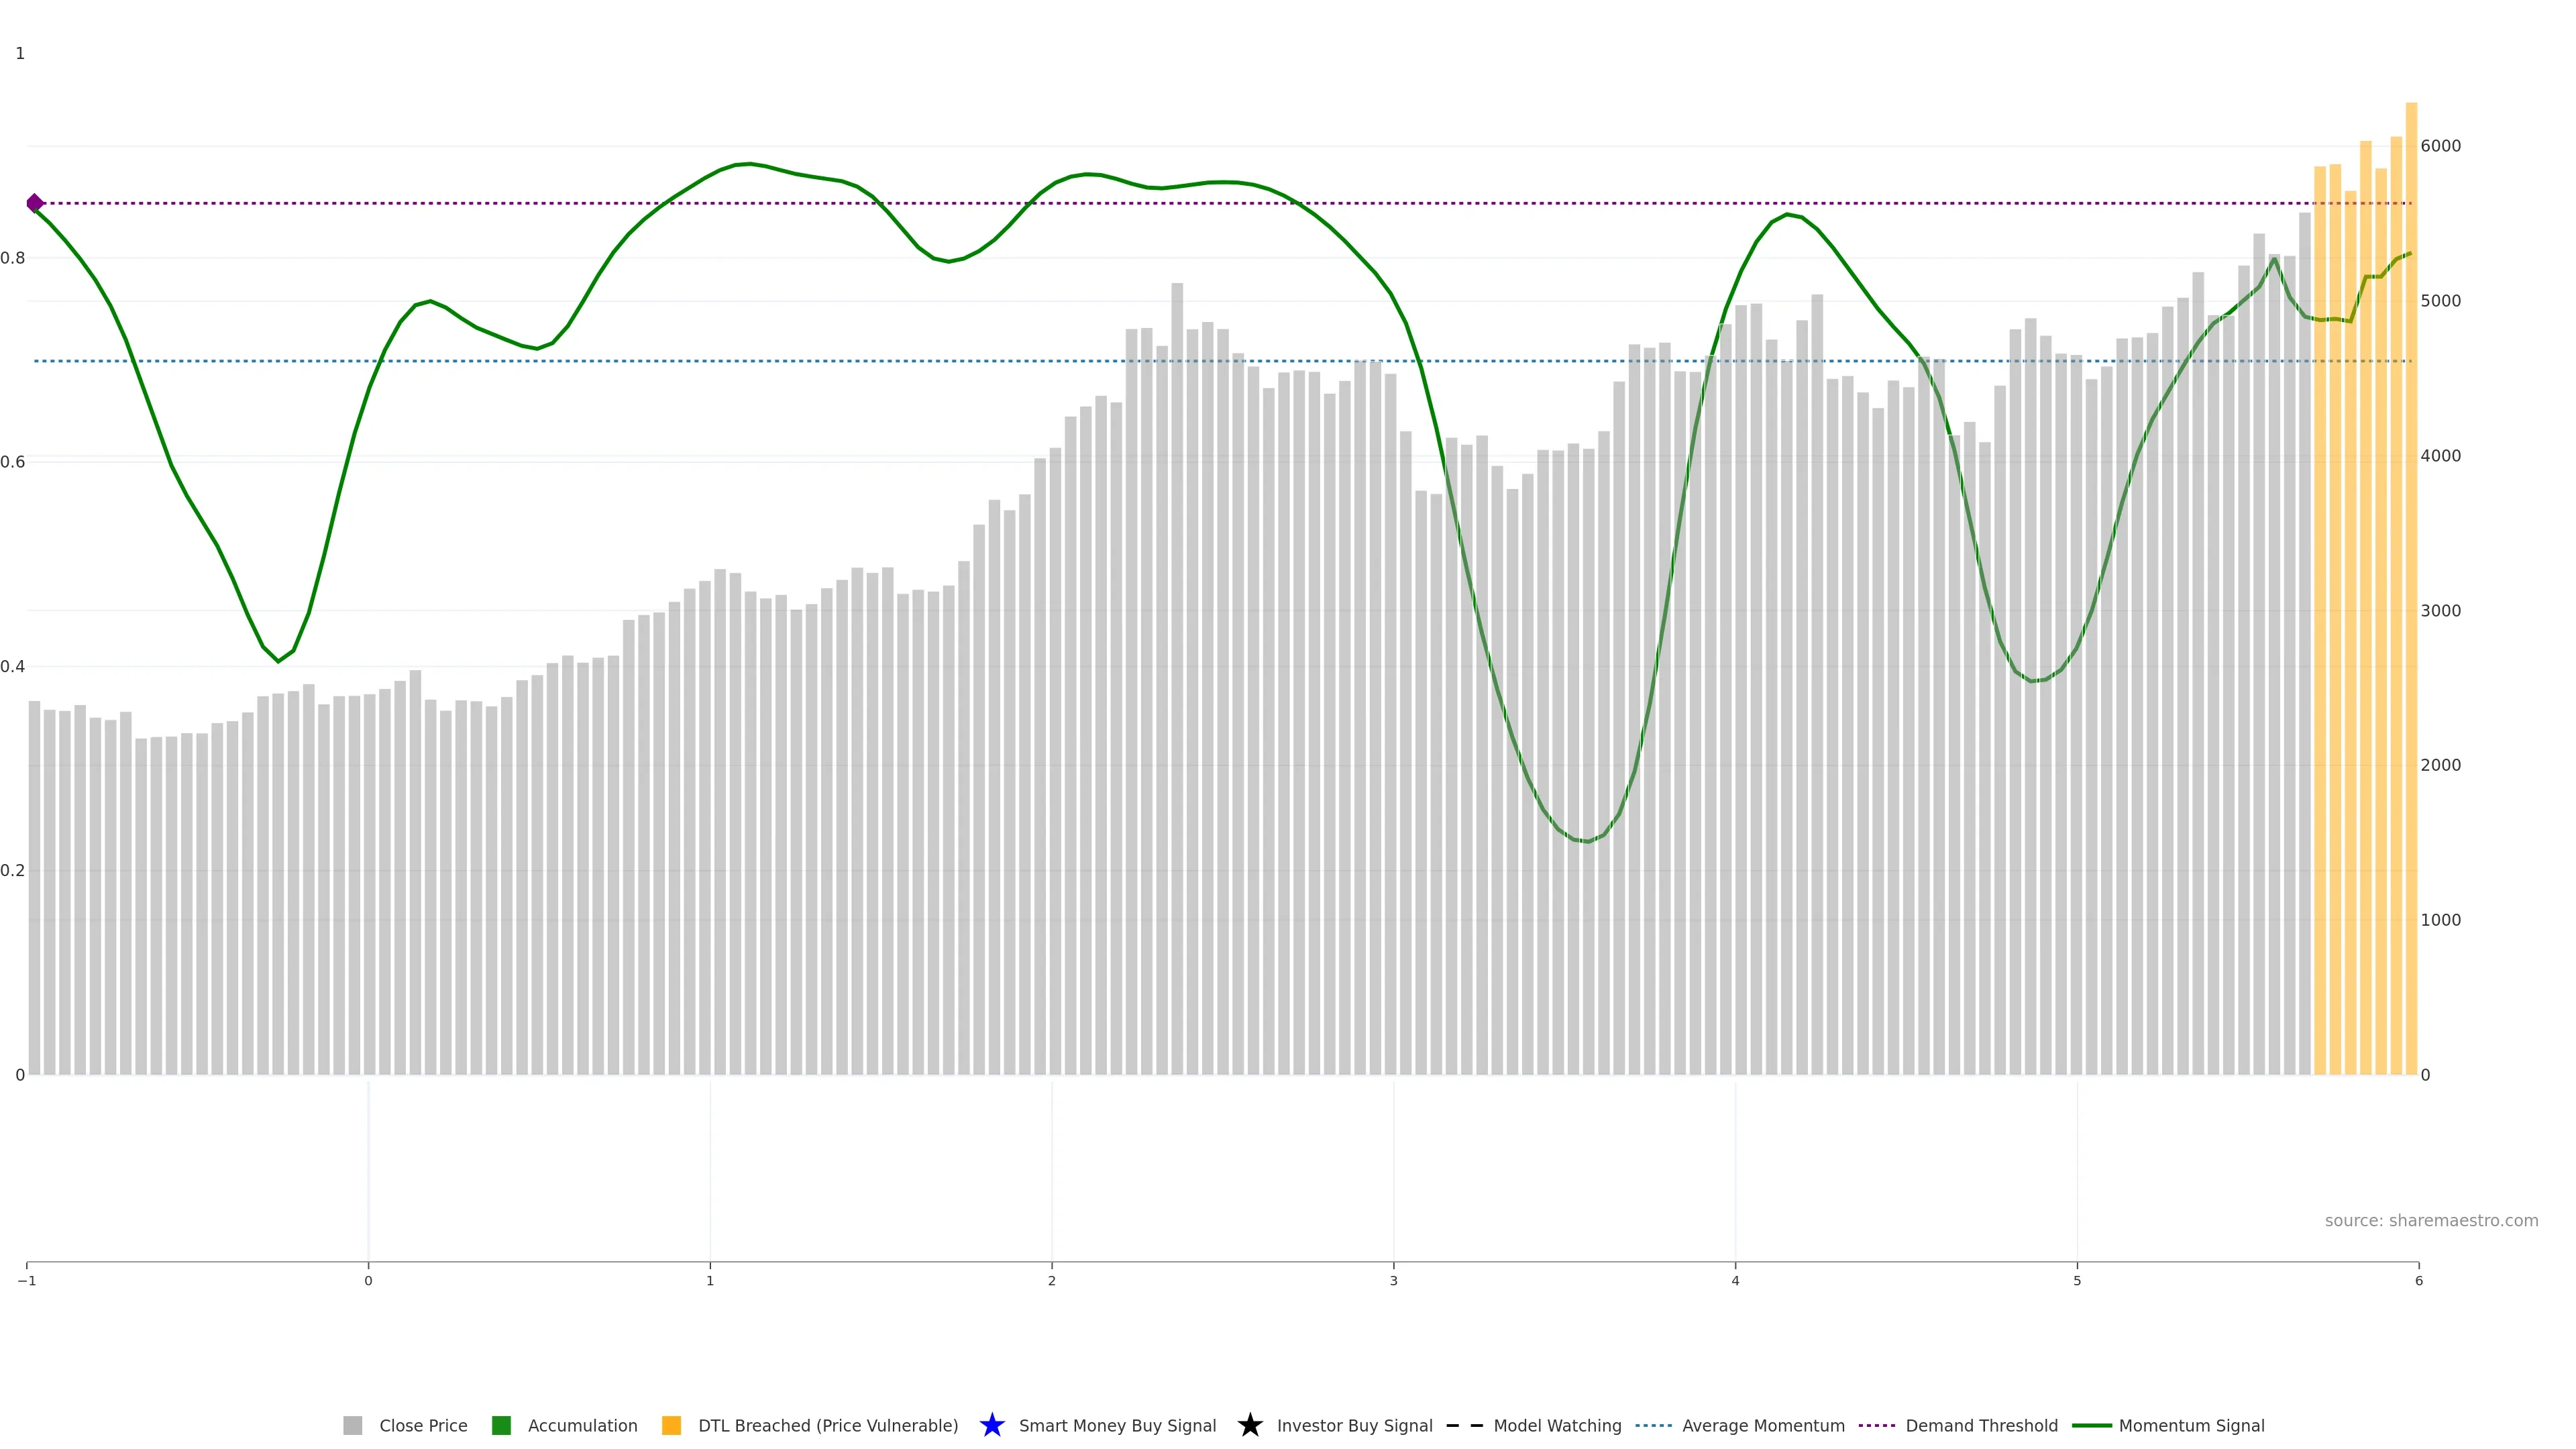
Task: Click the orange DTL Breached legend square
Action: (671, 1425)
